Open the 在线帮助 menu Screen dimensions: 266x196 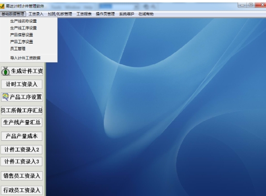point(146,14)
